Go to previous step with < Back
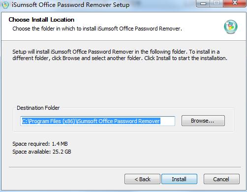 click(142, 179)
